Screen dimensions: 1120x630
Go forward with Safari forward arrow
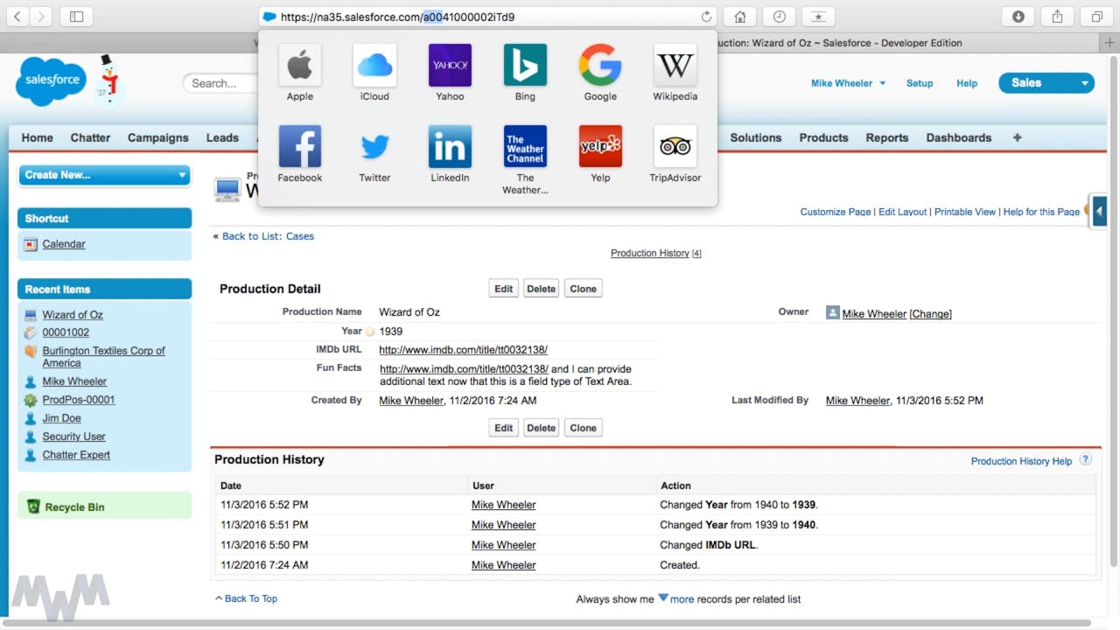41,17
